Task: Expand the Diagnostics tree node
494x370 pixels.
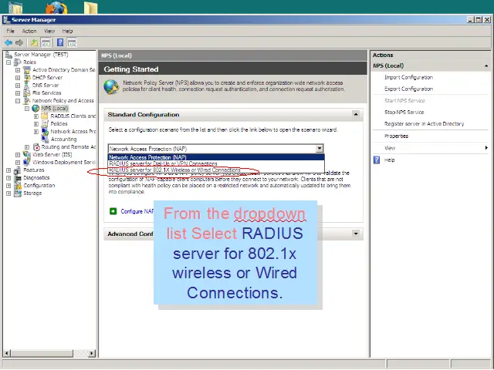Action: [8, 178]
